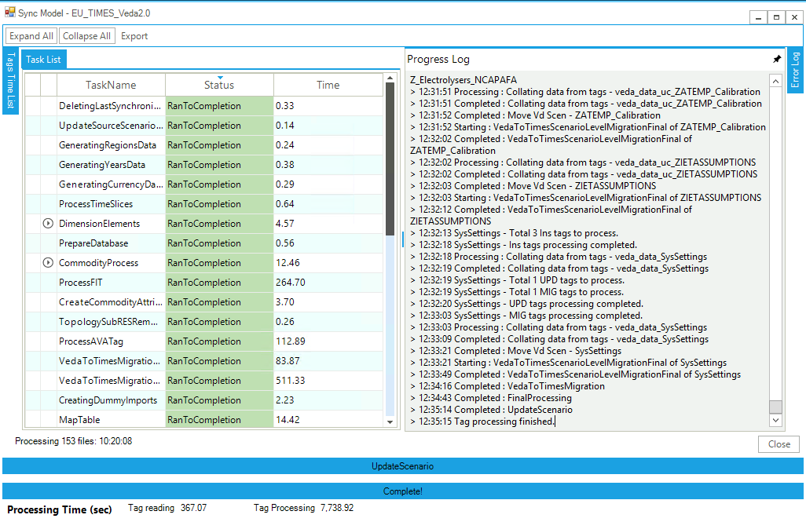Click the 112.89 time cell
Image resolution: width=806 pixels, height=522 pixels.
pyautogui.click(x=328, y=341)
